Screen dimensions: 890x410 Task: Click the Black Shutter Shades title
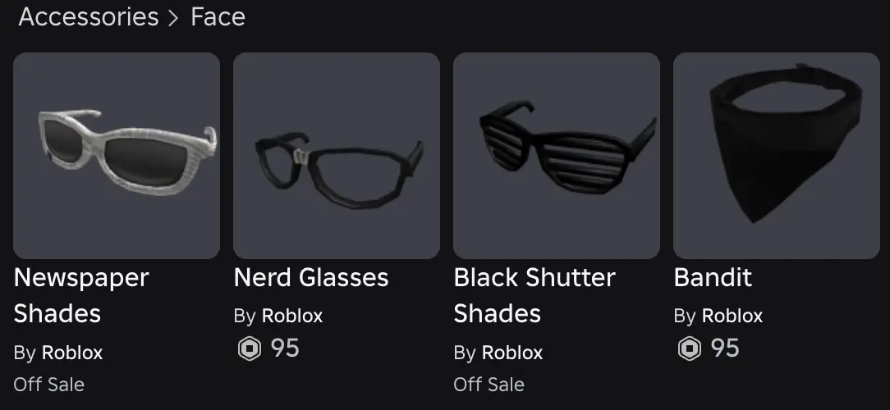pos(534,295)
